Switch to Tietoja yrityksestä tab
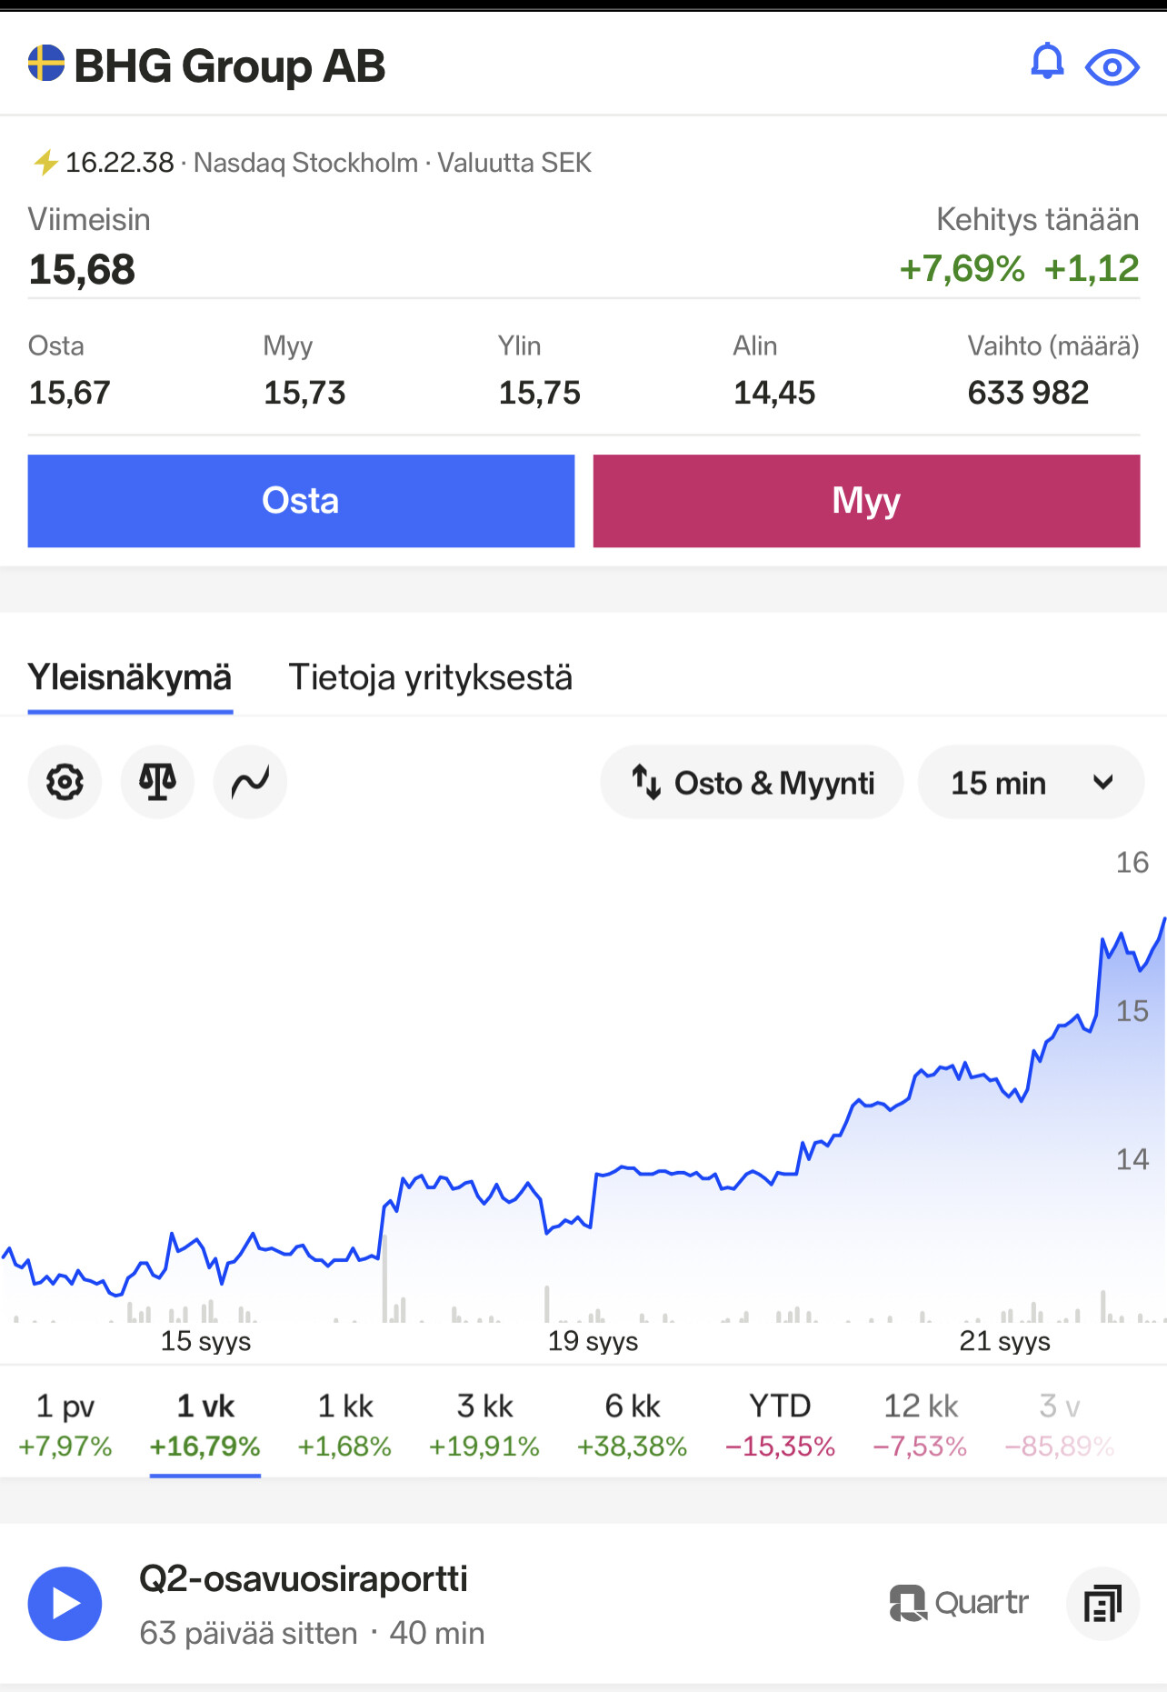The image size is (1167, 1692). coord(430,678)
